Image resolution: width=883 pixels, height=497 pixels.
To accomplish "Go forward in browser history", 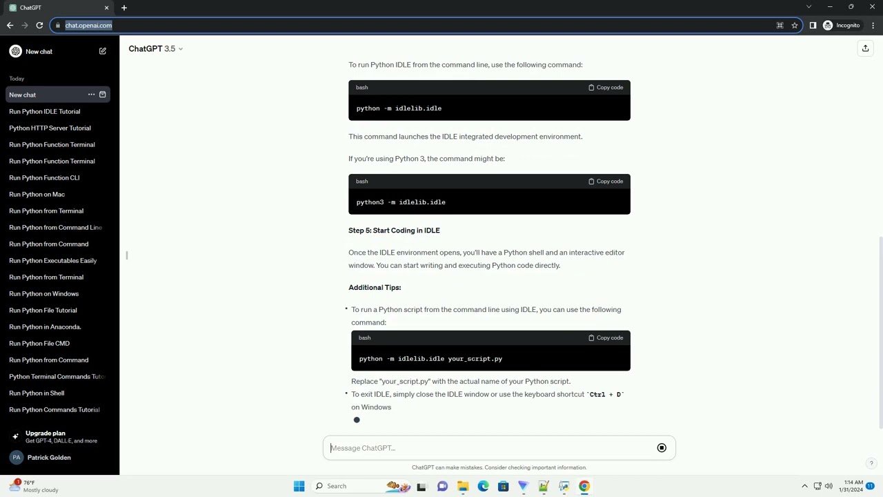I will (x=25, y=26).
